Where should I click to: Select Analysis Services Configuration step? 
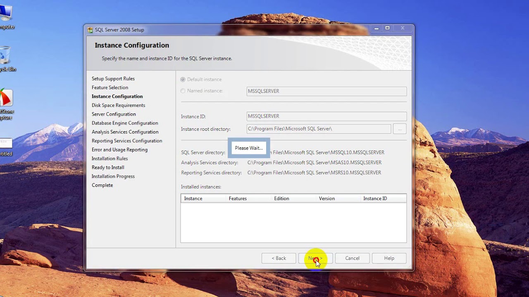click(125, 132)
